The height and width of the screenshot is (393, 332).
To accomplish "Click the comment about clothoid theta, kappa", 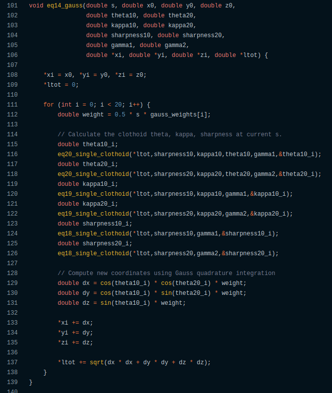I will tap(169, 134).
